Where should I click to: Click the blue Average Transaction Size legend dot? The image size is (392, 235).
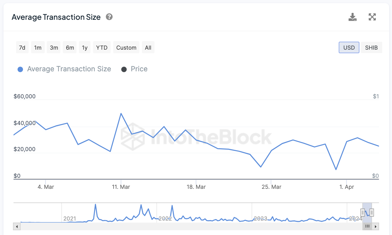[20, 69]
